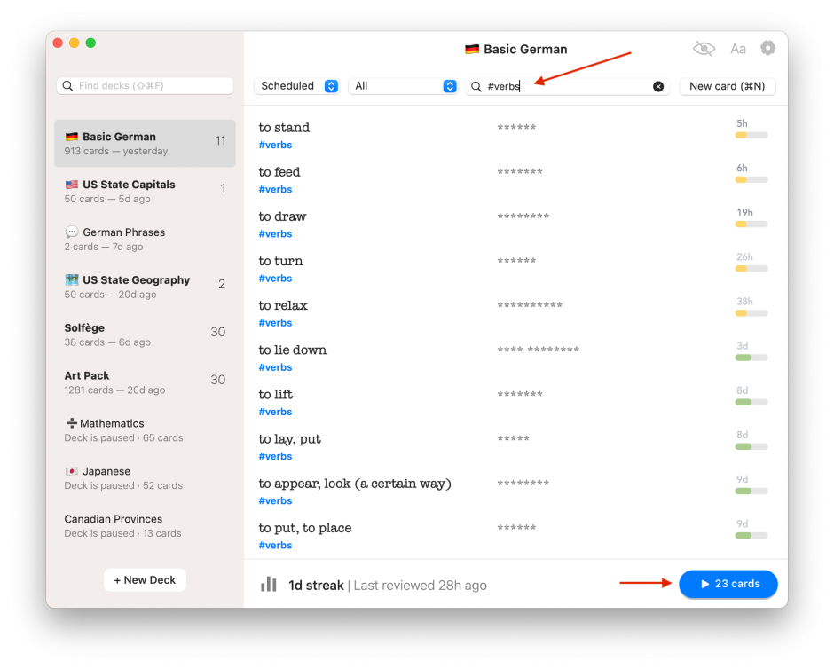Click the speech bubble icon of German Phrases
The image size is (834, 669).
click(x=72, y=232)
